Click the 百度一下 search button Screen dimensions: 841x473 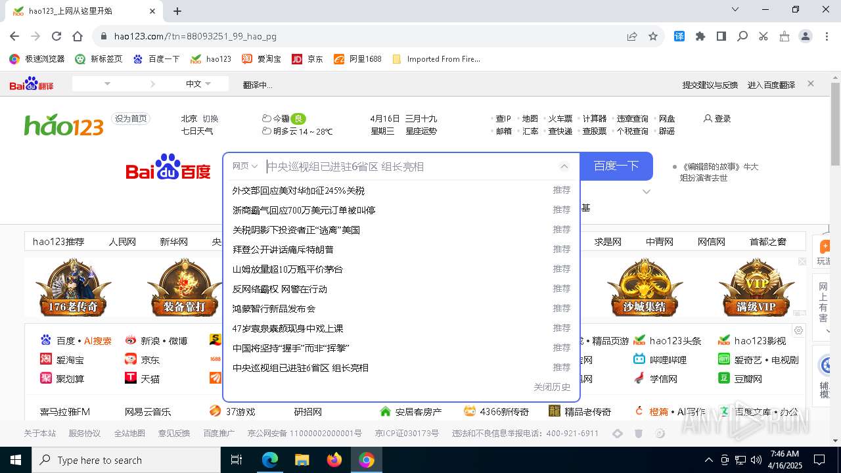click(x=616, y=166)
